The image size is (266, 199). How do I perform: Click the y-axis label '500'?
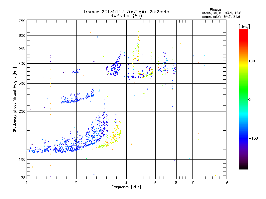[x=22, y=48]
